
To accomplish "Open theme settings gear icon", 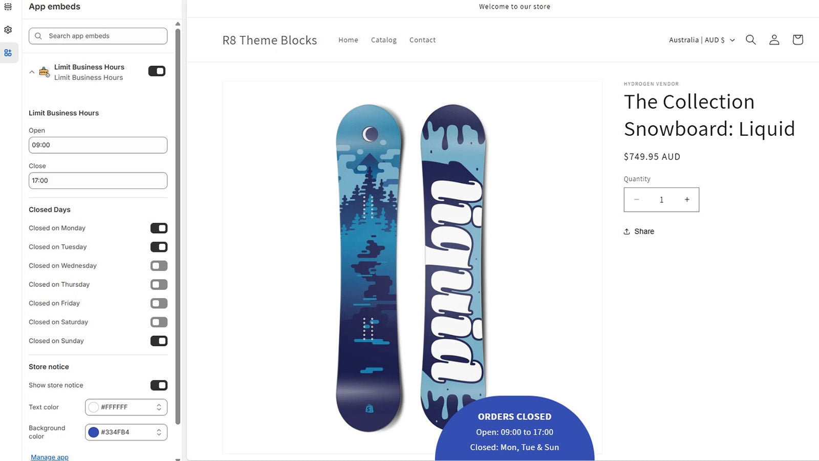I will [x=8, y=30].
